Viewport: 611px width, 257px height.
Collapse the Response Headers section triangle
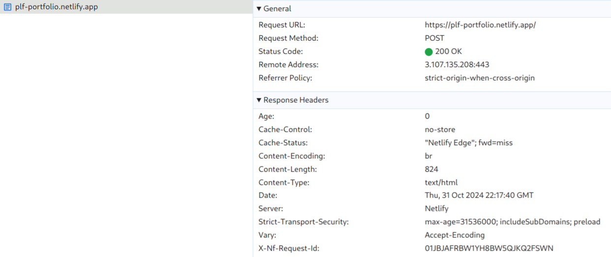coord(259,100)
